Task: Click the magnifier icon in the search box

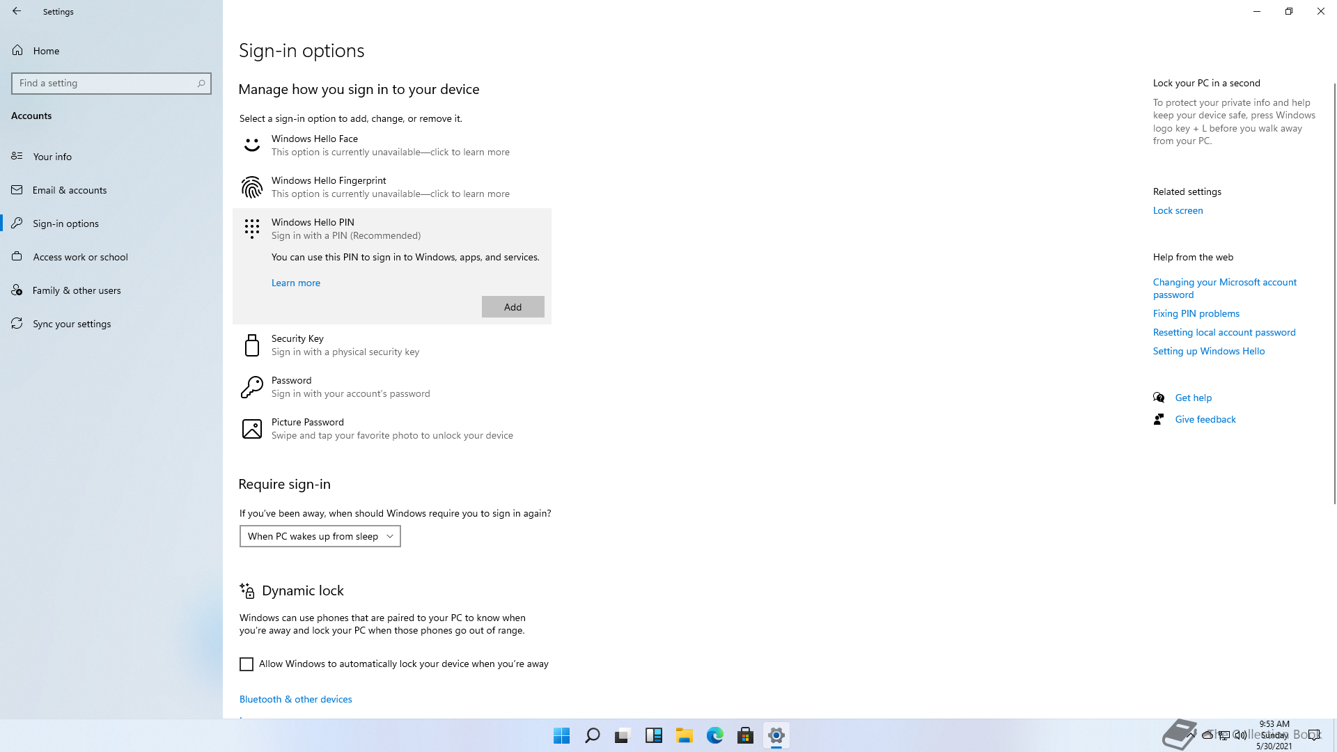Action: [201, 83]
